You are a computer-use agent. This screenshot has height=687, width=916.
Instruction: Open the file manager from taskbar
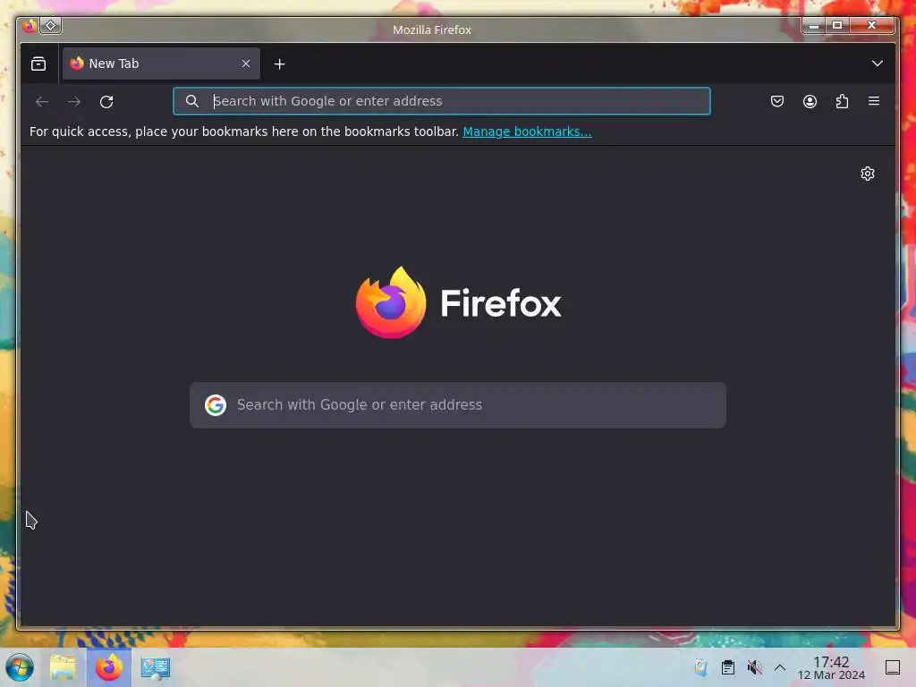point(63,667)
